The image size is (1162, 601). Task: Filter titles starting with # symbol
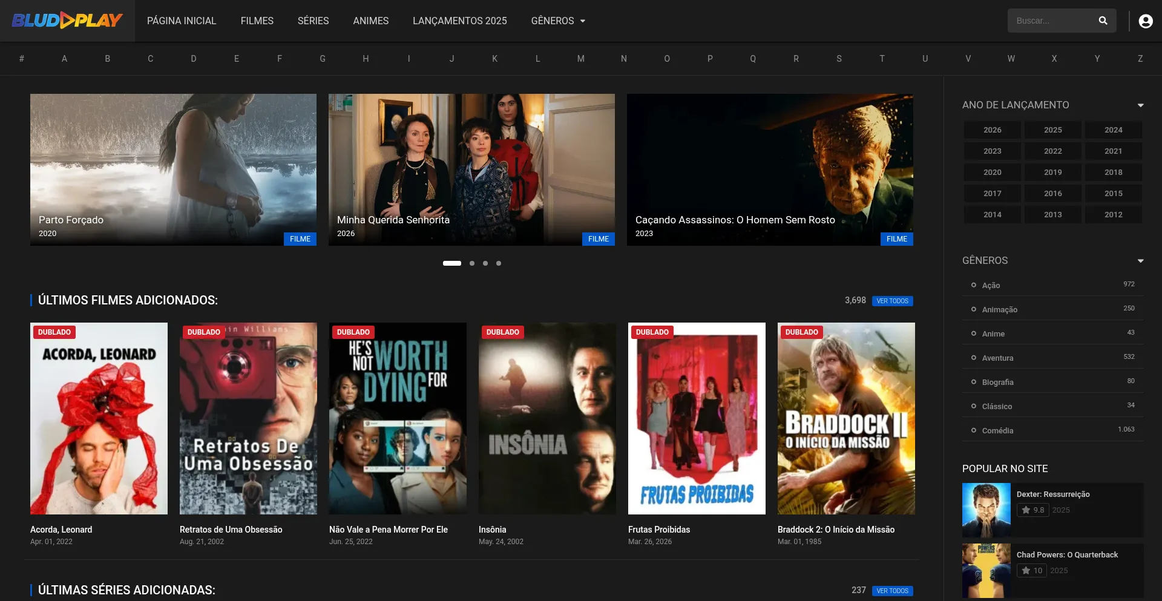point(22,59)
